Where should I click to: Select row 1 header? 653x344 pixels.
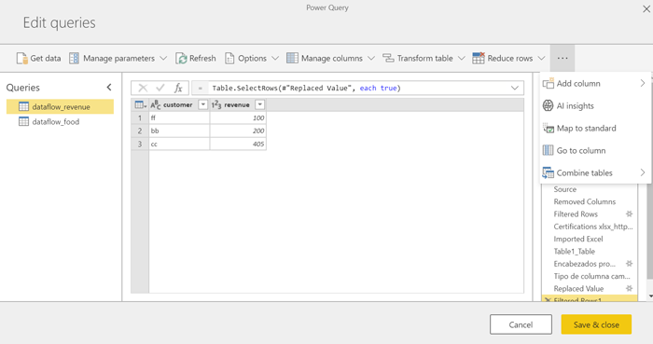[140, 117]
